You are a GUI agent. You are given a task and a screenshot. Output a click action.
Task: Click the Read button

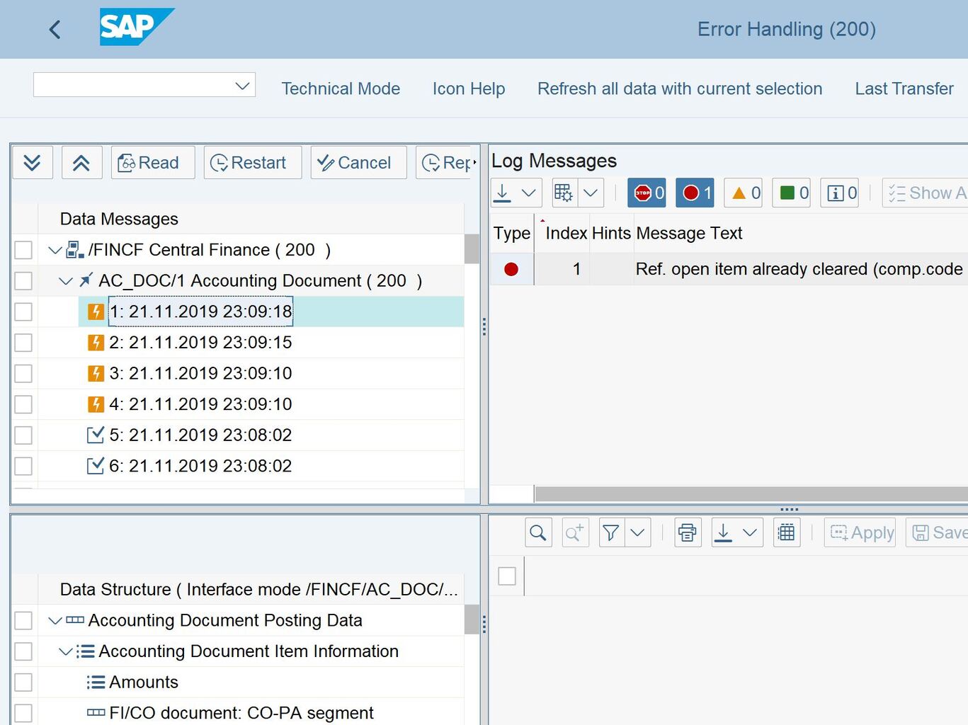[153, 163]
